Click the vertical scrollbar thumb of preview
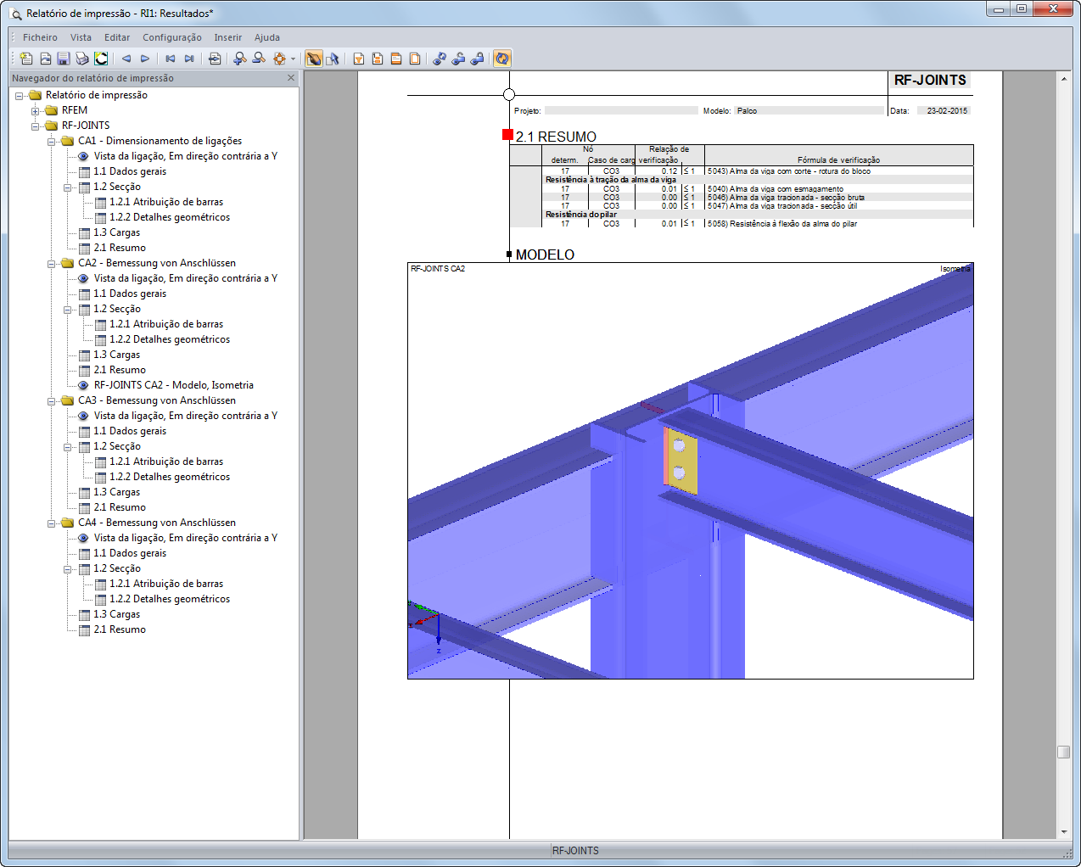This screenshot has width=1081, height=867. click(1063, 752)
